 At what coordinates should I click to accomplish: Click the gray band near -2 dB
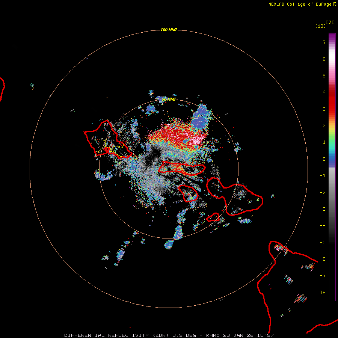click(332, 193)
